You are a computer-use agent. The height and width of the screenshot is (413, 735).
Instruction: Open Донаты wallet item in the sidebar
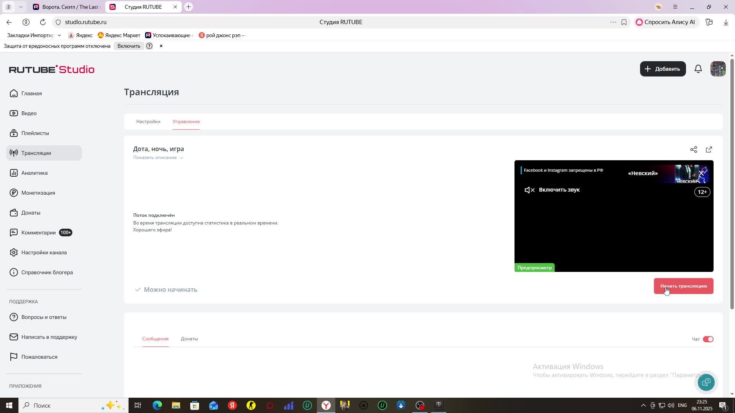[31, 213]
